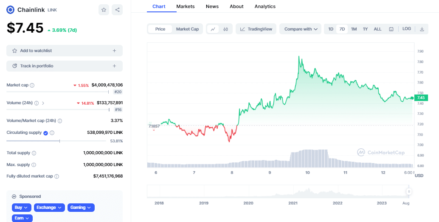The width and height of the screenshot is (439, 222).
Task: Click the pie icon in Track in portfolio
Action: (14, 66)
